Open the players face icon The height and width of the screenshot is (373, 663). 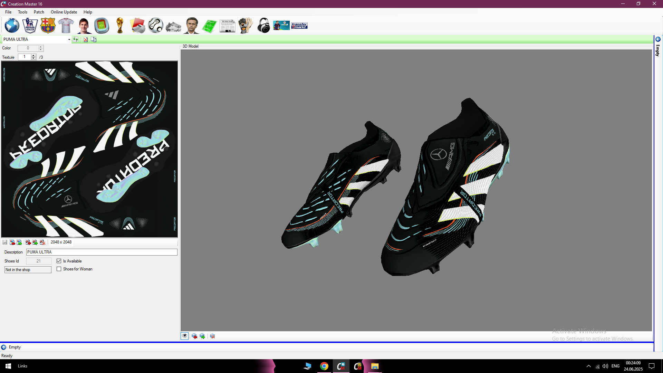[84, 26]
